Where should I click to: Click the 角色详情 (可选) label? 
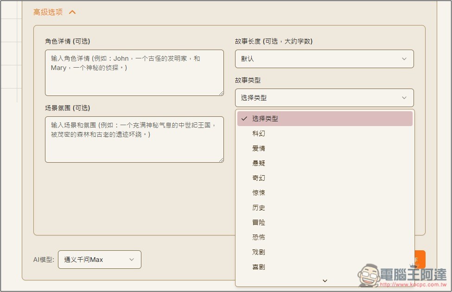tap(68, 41)
